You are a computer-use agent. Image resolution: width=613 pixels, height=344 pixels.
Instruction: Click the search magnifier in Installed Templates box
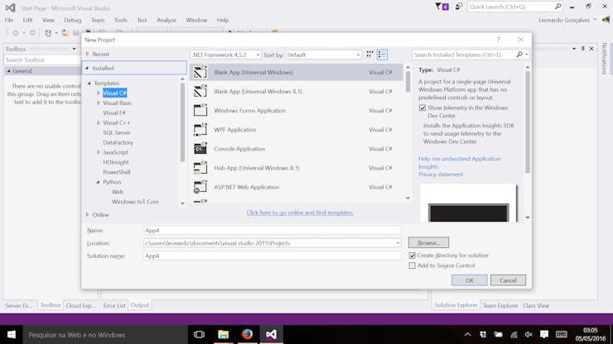519,55
